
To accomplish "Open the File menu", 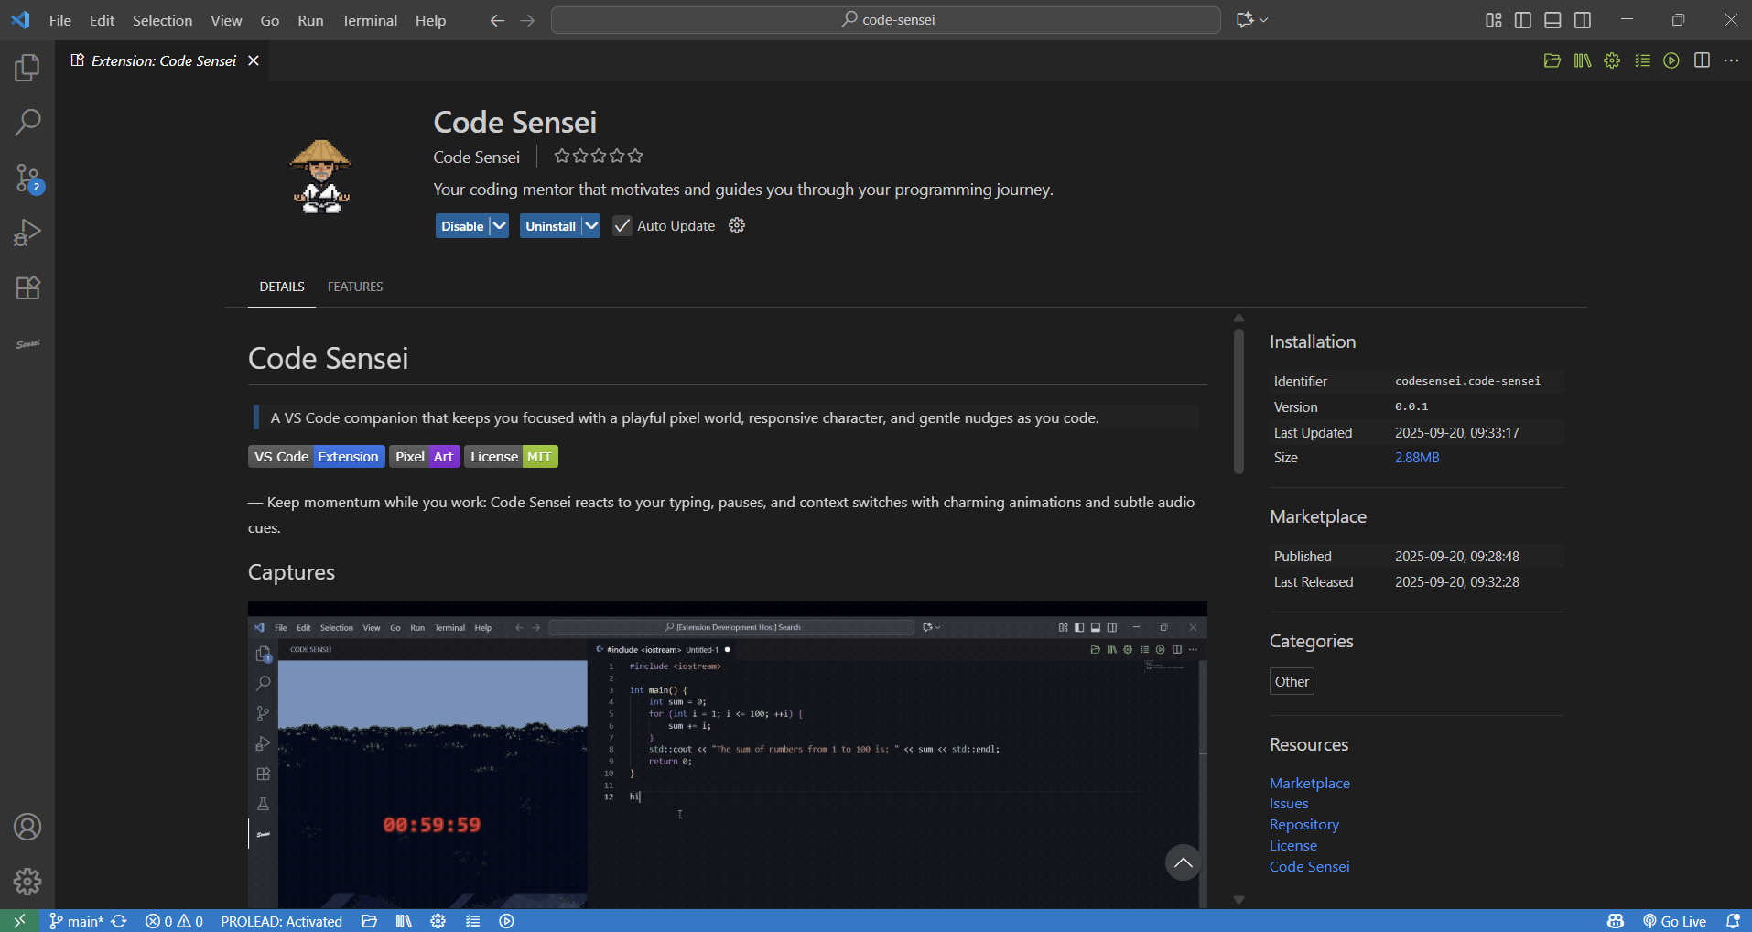I will (x=60, y=20).
